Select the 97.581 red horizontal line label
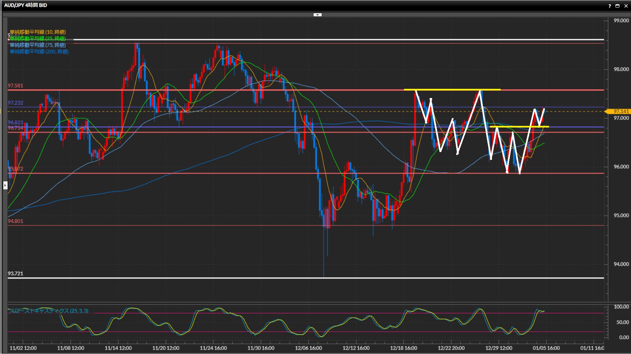631x354 pixels. click(15, 86)
